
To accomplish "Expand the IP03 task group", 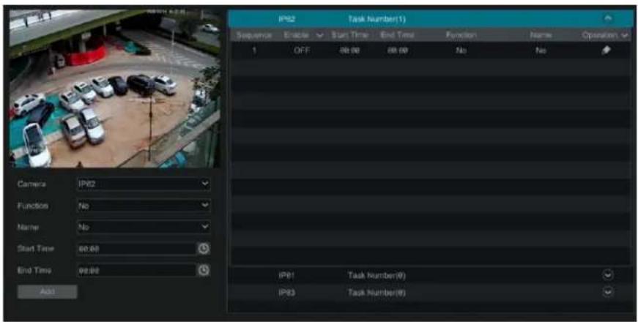I will pyautogui.click(x=607, y=292).
